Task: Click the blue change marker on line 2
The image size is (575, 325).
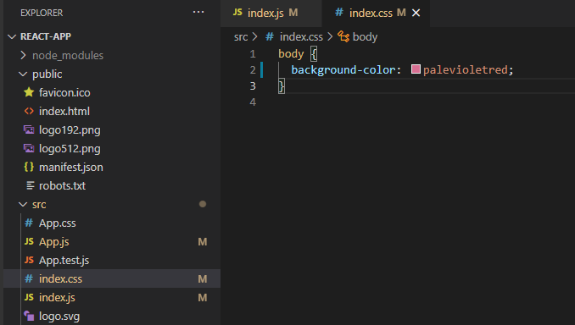Action: click(x=261, y=70)
